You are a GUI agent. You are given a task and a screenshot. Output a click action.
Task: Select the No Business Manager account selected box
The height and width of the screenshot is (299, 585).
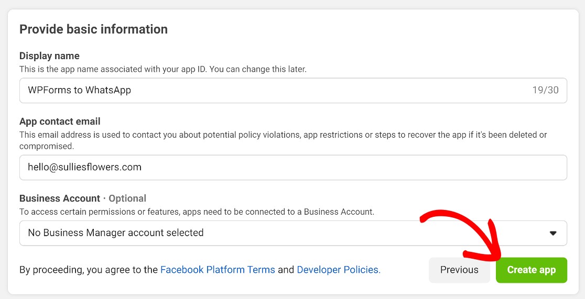tap(293, 233)
